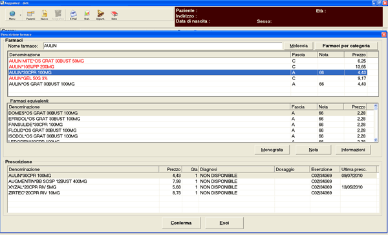The height and width of the screenshot is (235, 388).
Task: Select AULIN*10SUPP 200MG row
Action: click(x=188, y=66)
